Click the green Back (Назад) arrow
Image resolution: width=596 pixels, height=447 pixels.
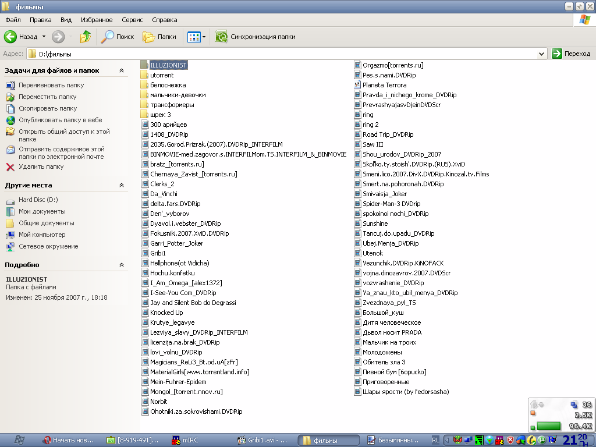pyautogui.click(x=10, y=37)
